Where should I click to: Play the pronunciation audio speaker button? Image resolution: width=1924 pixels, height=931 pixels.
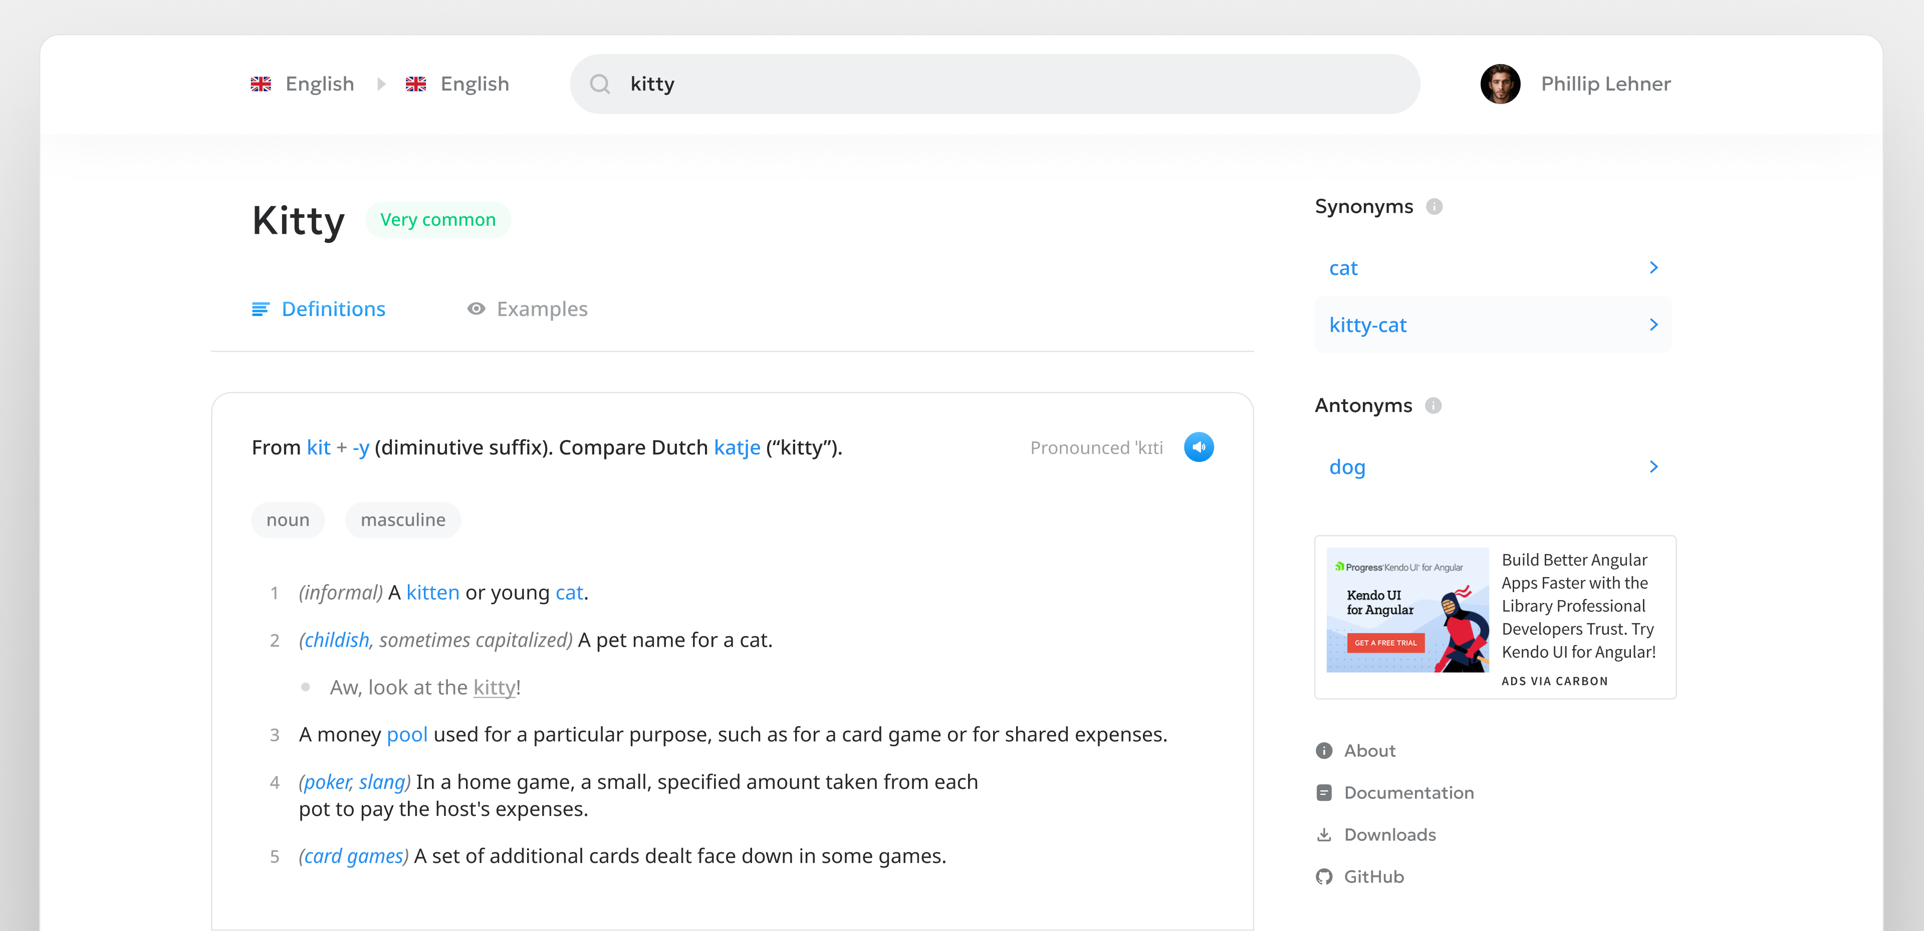click(1199, 447)
